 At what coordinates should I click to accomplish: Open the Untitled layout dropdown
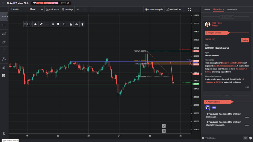[173, 9]
